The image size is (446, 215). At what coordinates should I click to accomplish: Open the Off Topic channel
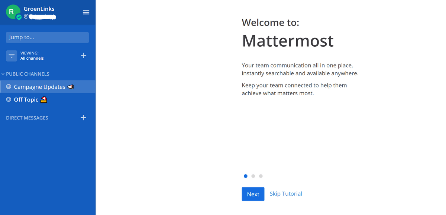click(x=48, y=99)
